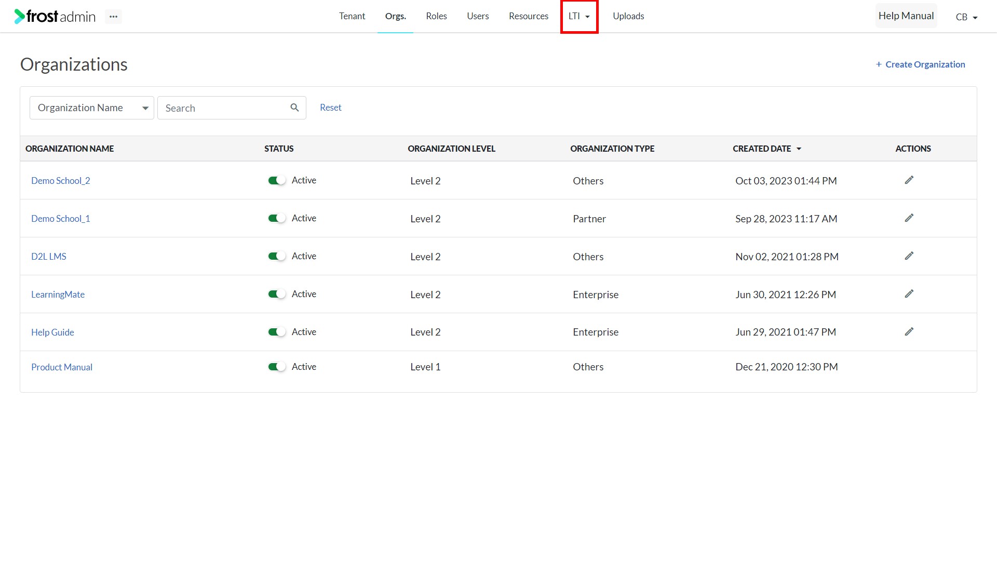Go to the Tenant tab
Viewport: 997px width, 561px height.
(352, 16)
